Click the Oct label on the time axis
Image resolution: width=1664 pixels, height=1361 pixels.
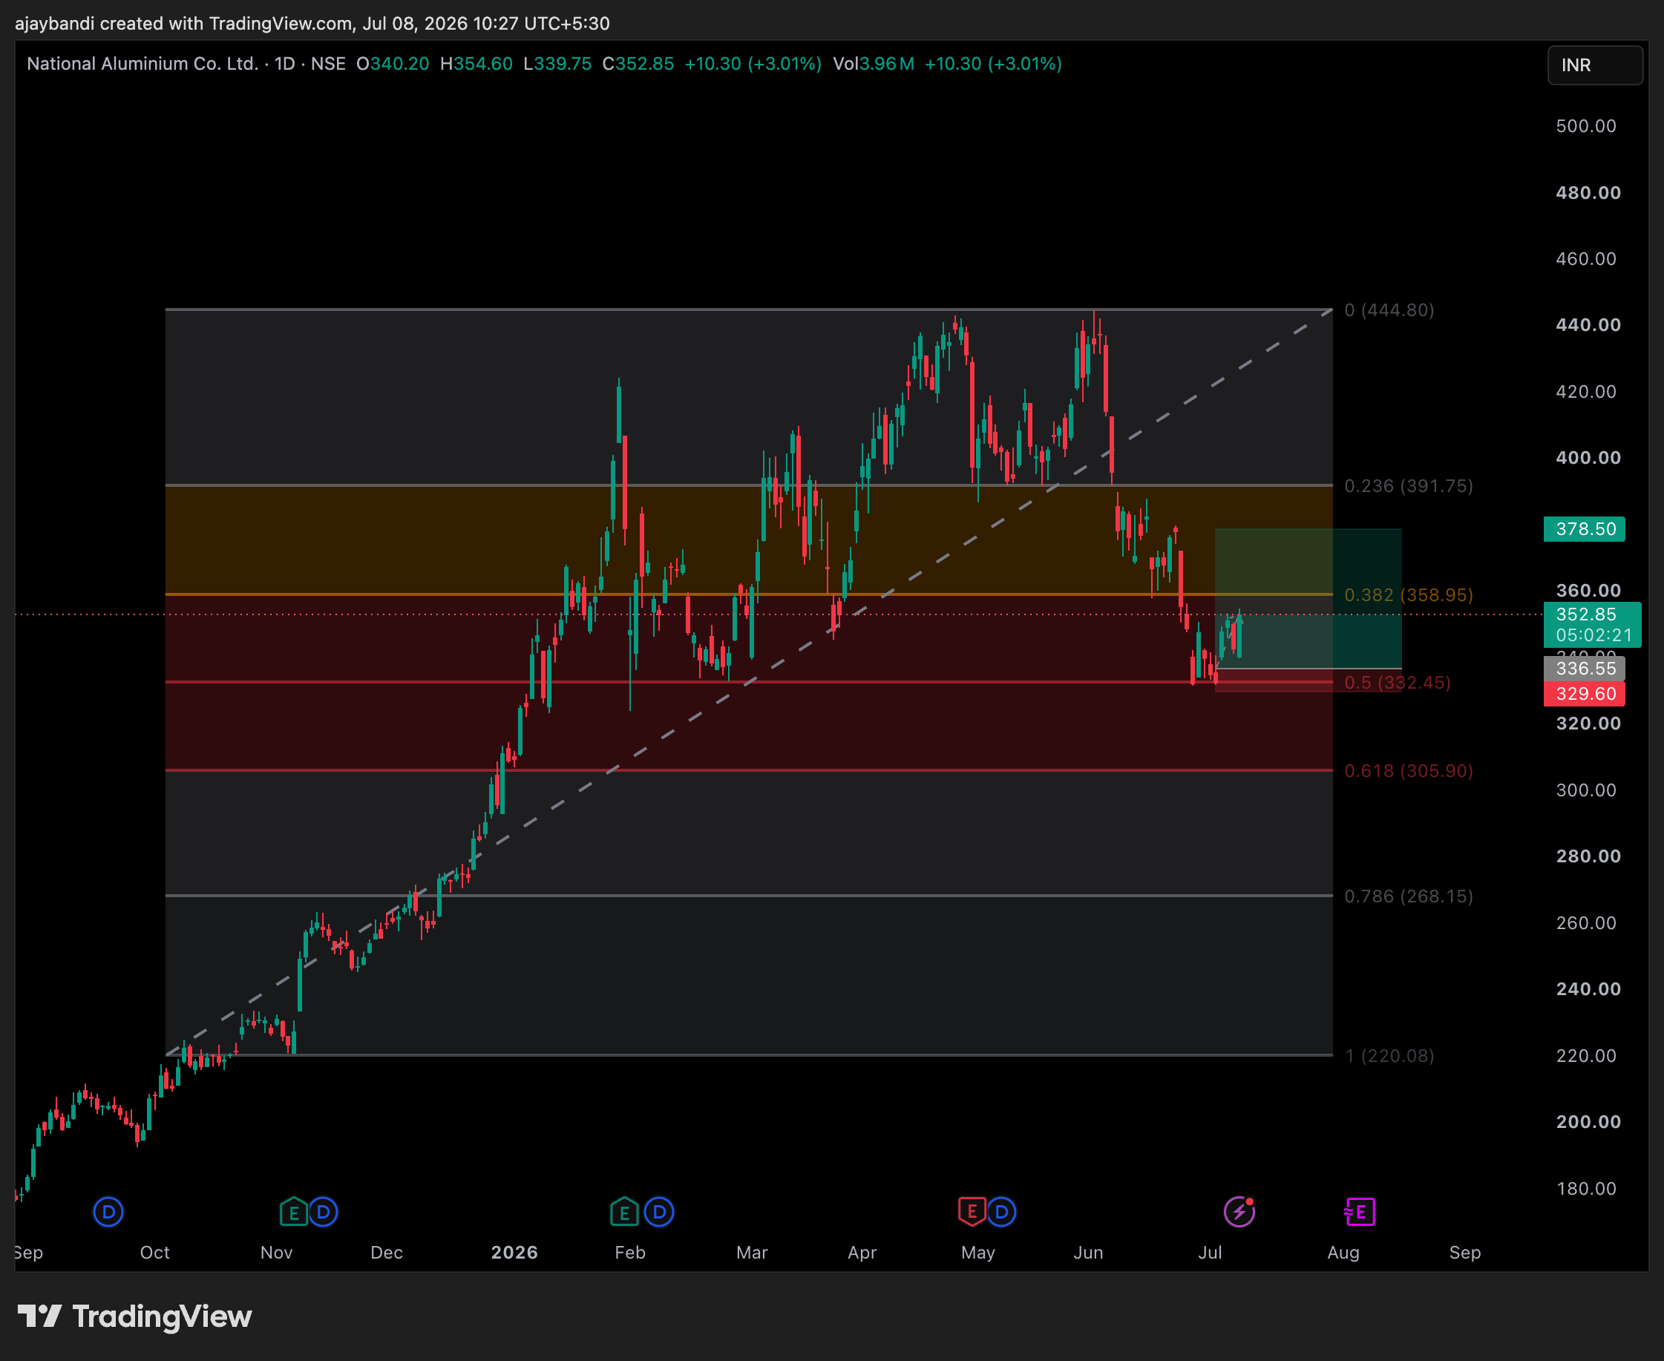coord(154,1253)
